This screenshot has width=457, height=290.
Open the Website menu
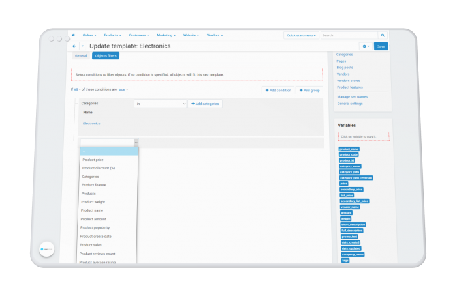(191, 35)
